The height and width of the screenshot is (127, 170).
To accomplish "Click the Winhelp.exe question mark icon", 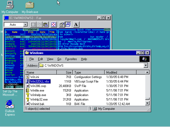I will click(28, 95).
